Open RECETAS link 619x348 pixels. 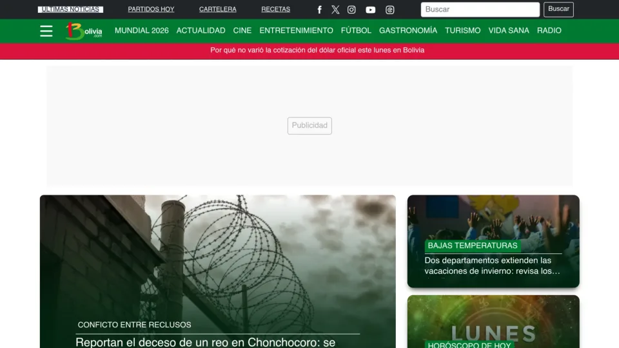click(x=275, y=9)
